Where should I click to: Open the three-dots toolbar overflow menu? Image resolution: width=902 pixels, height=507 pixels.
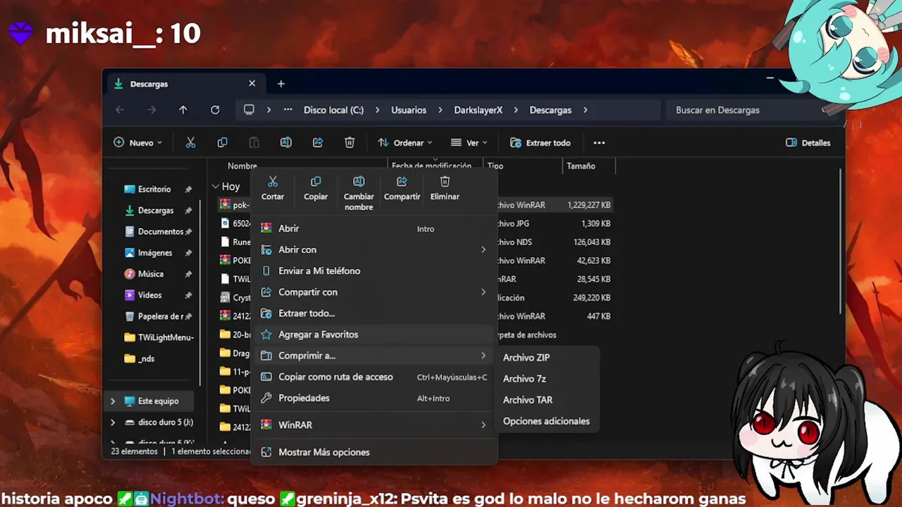(599, 142)
